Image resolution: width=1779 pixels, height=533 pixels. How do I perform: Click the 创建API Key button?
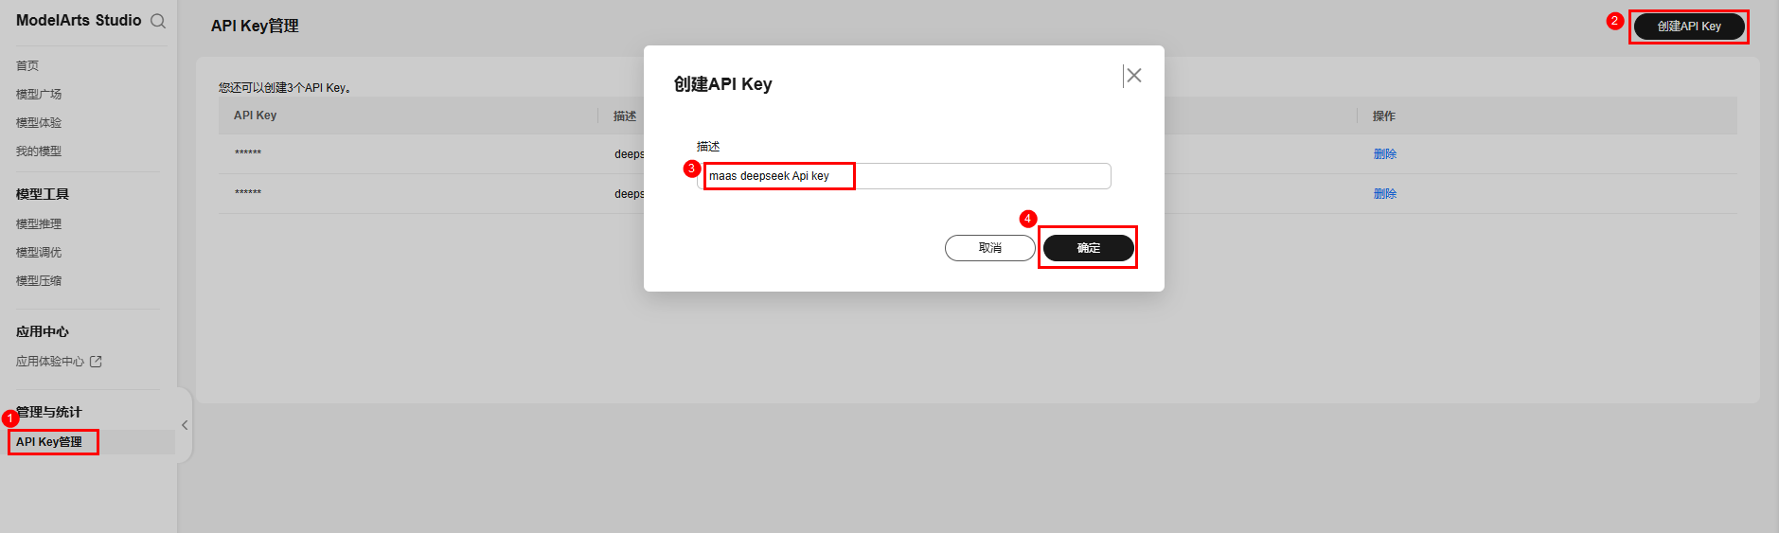[1689, 27]
